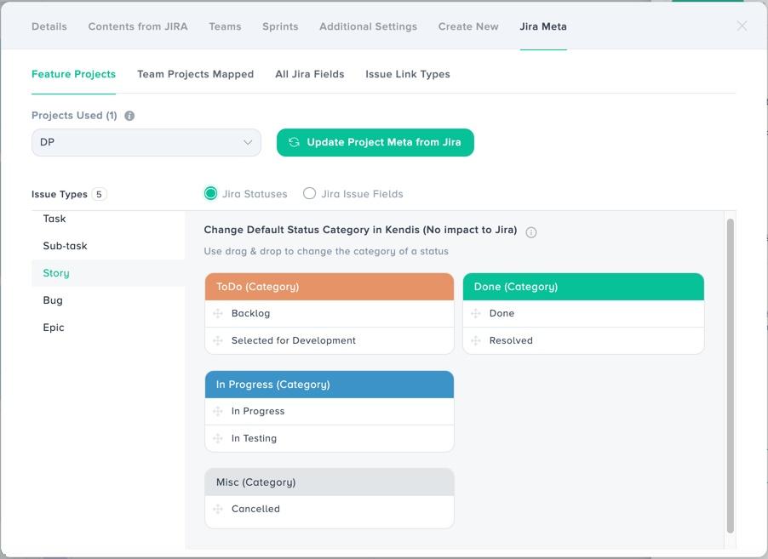The width and height of the screenshot is (768, 559).
Task: Click the Backlog status text
Action: [x=250, y=313]
